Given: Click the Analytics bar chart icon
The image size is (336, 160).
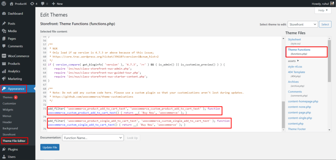Looking at the screenshot, I should tap(4, 71).
